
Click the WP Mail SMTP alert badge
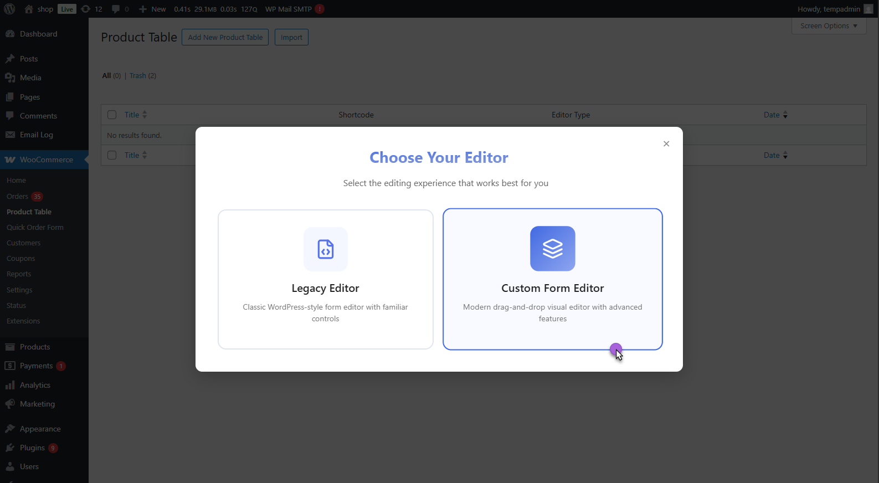click(x=320, y=9)
